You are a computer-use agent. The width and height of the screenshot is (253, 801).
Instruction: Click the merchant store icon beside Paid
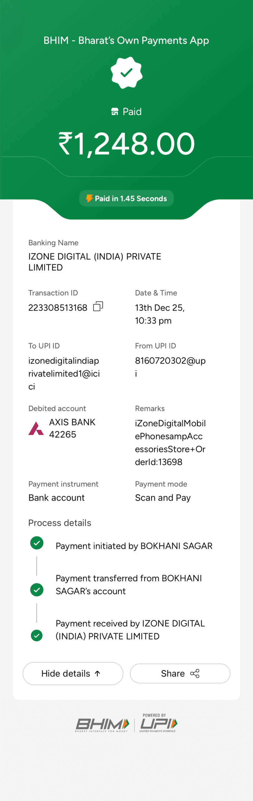pyautogui.click(x=115, y=112)
